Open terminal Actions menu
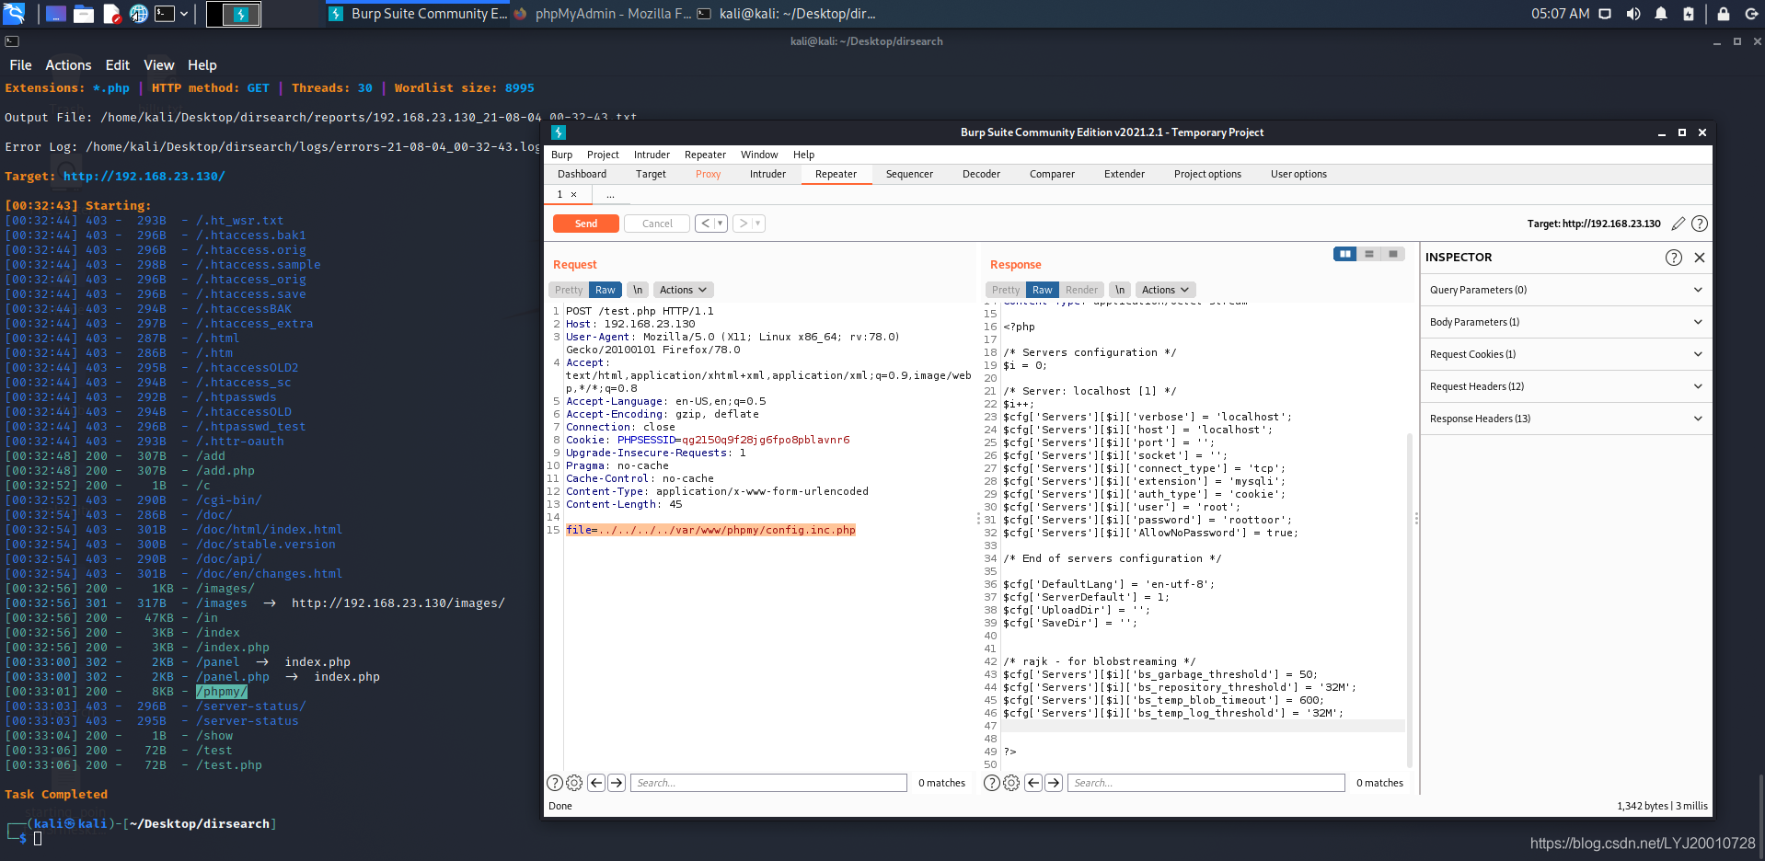 [68, 65]
